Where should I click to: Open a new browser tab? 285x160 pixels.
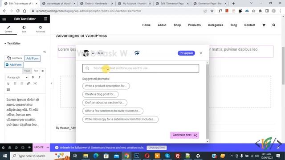pyautogui.click(x=233, y=4)
